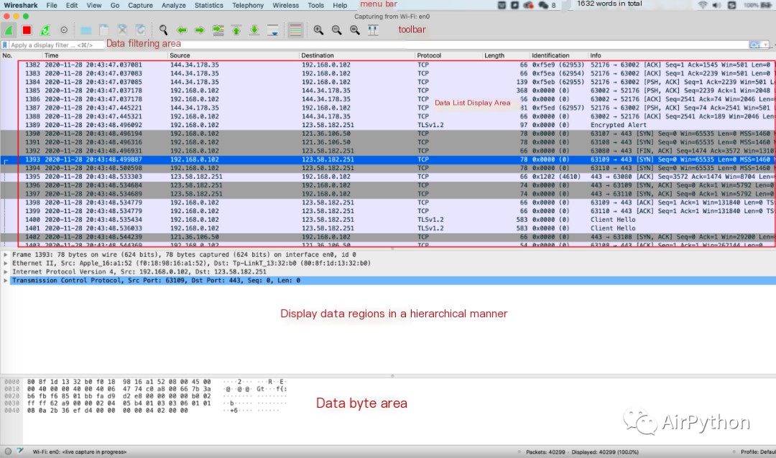Select packet number 1389 Encrypted Alert
776x458 pixels.
coord(388,125)
